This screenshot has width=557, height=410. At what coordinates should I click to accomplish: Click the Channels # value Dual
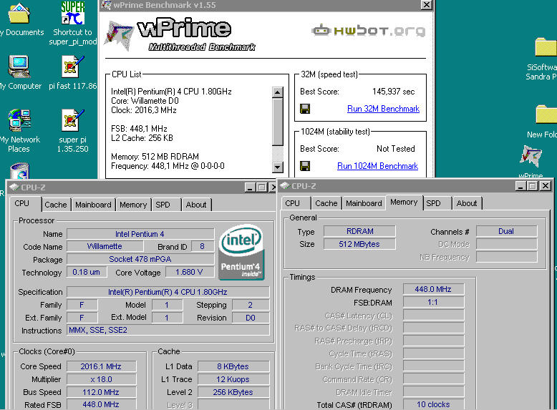[x=507, y=231]
